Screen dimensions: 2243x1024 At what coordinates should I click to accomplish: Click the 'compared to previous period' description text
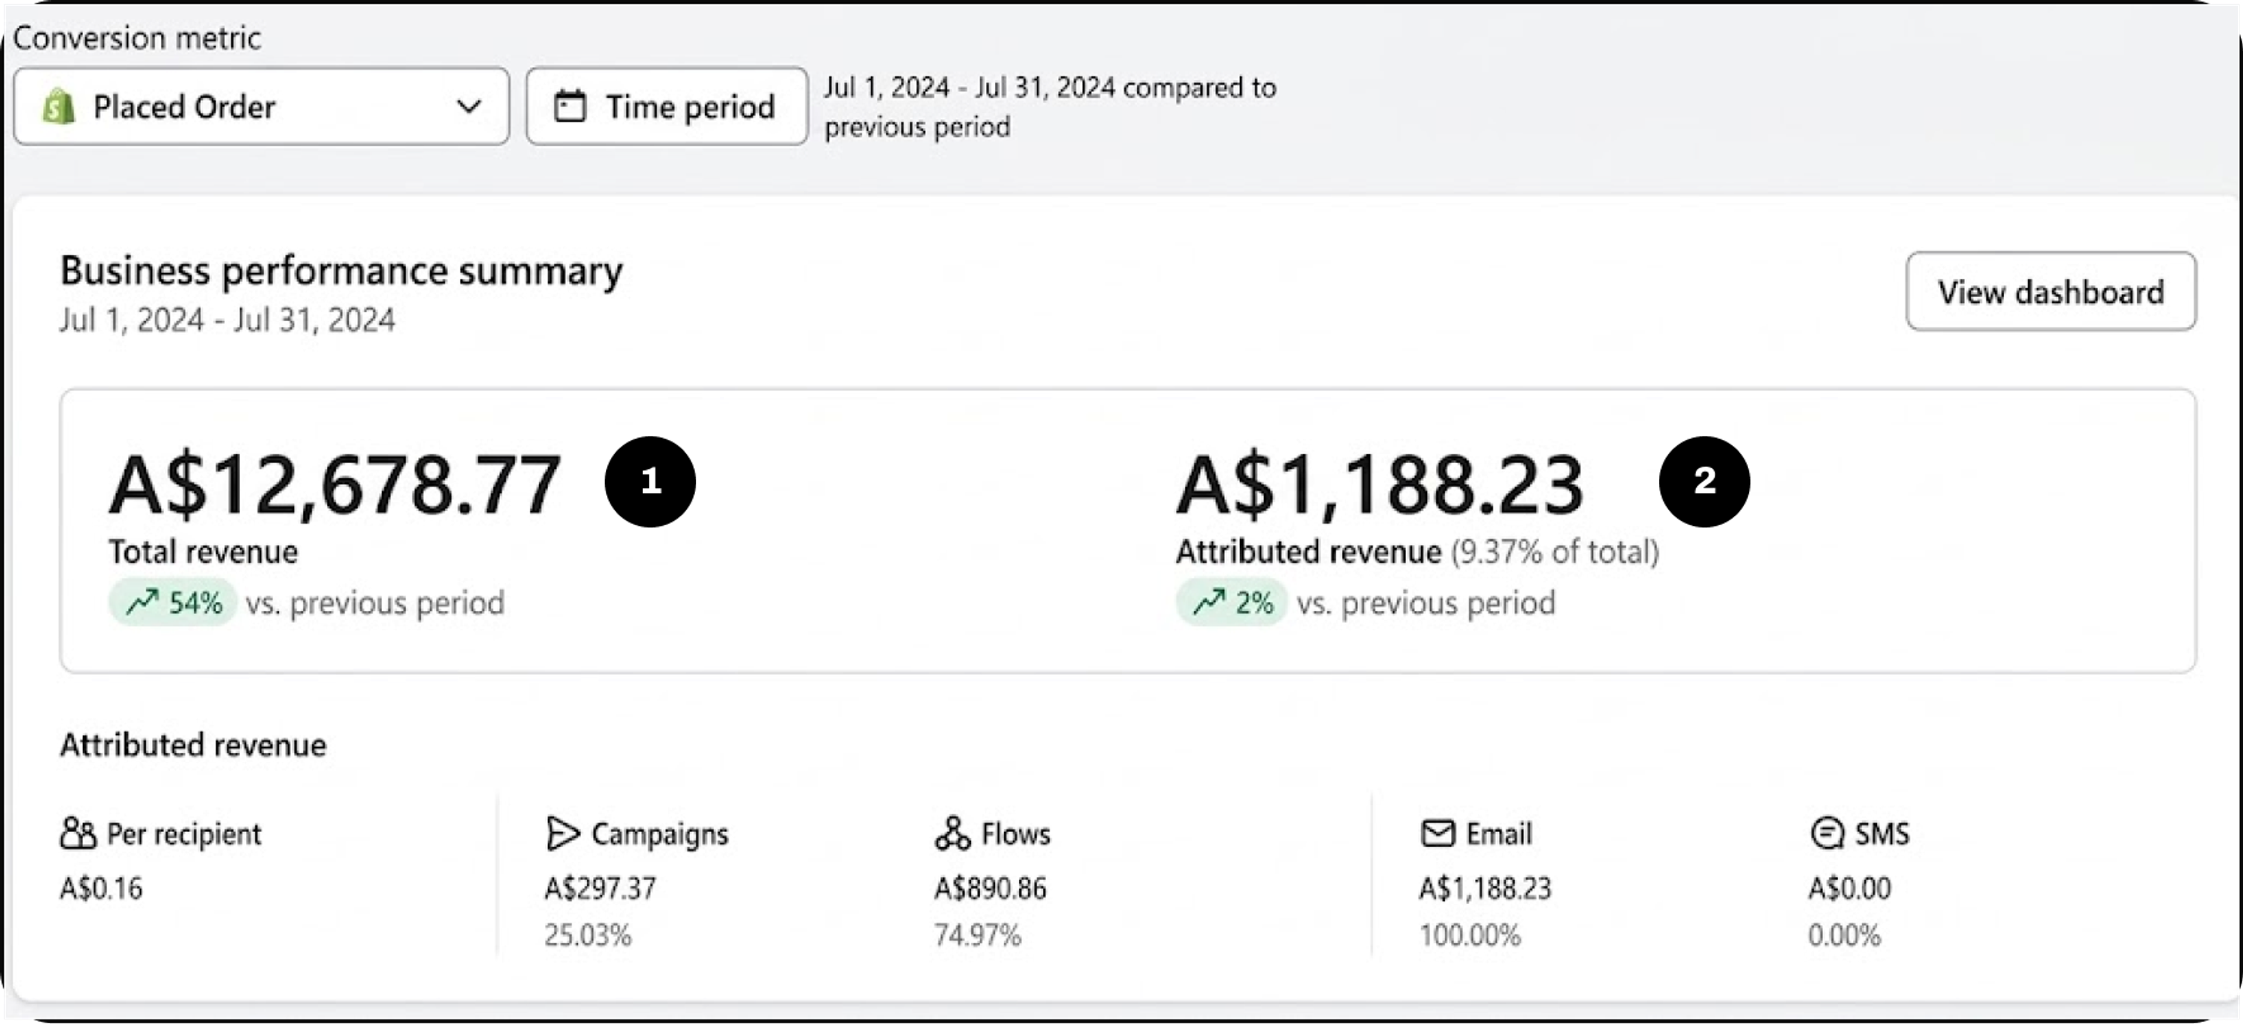(1050, 107)
